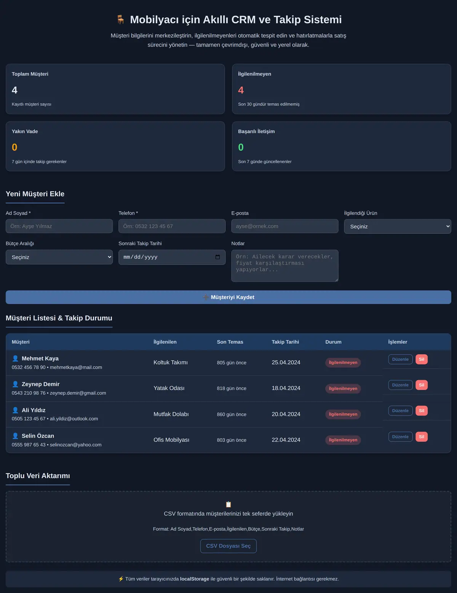Open the calendar picker icon in takip tarihi field

pyautogui.click(x=217, y=257)
